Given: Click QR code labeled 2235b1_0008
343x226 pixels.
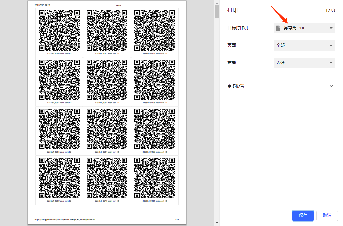Looking at the screenshot, I should [x=155, y=129].
